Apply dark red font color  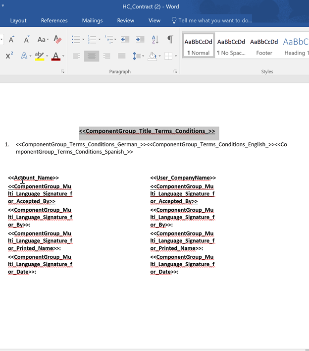pyautogui.click(x=55, y=56)
